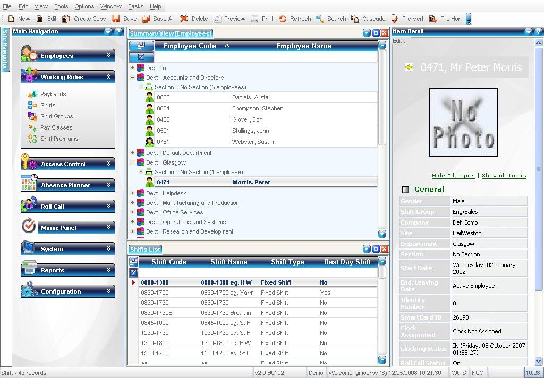Click yellow back arrow beside 0471
This screenshot has width=544, height=378.
(409, 67)
